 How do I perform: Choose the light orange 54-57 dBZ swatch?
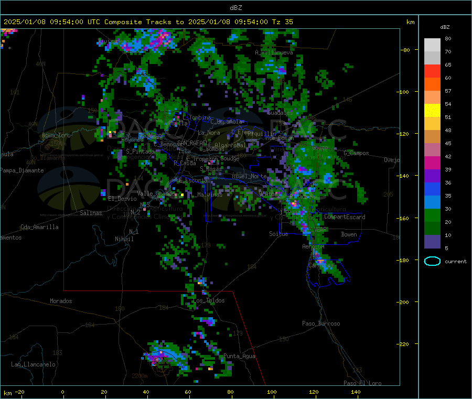432,98
